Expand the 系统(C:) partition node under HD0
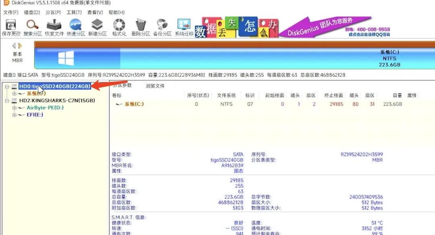 14,94
